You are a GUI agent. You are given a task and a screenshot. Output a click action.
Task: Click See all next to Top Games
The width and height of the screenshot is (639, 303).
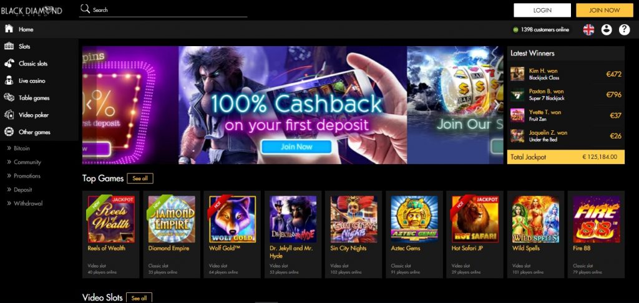140,178
